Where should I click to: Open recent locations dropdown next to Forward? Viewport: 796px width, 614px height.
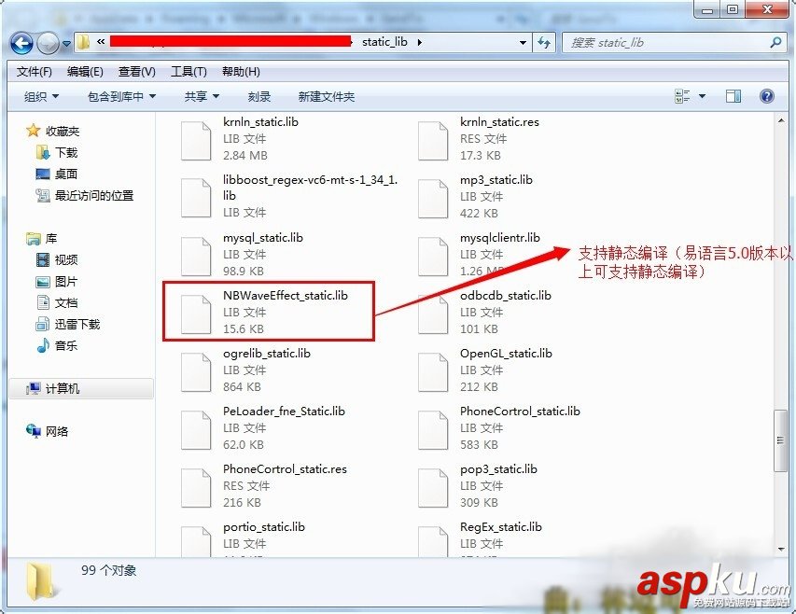(66, 44)
